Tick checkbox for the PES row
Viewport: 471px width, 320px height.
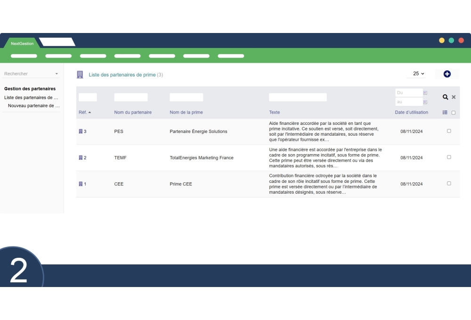[x=449, y=131]
